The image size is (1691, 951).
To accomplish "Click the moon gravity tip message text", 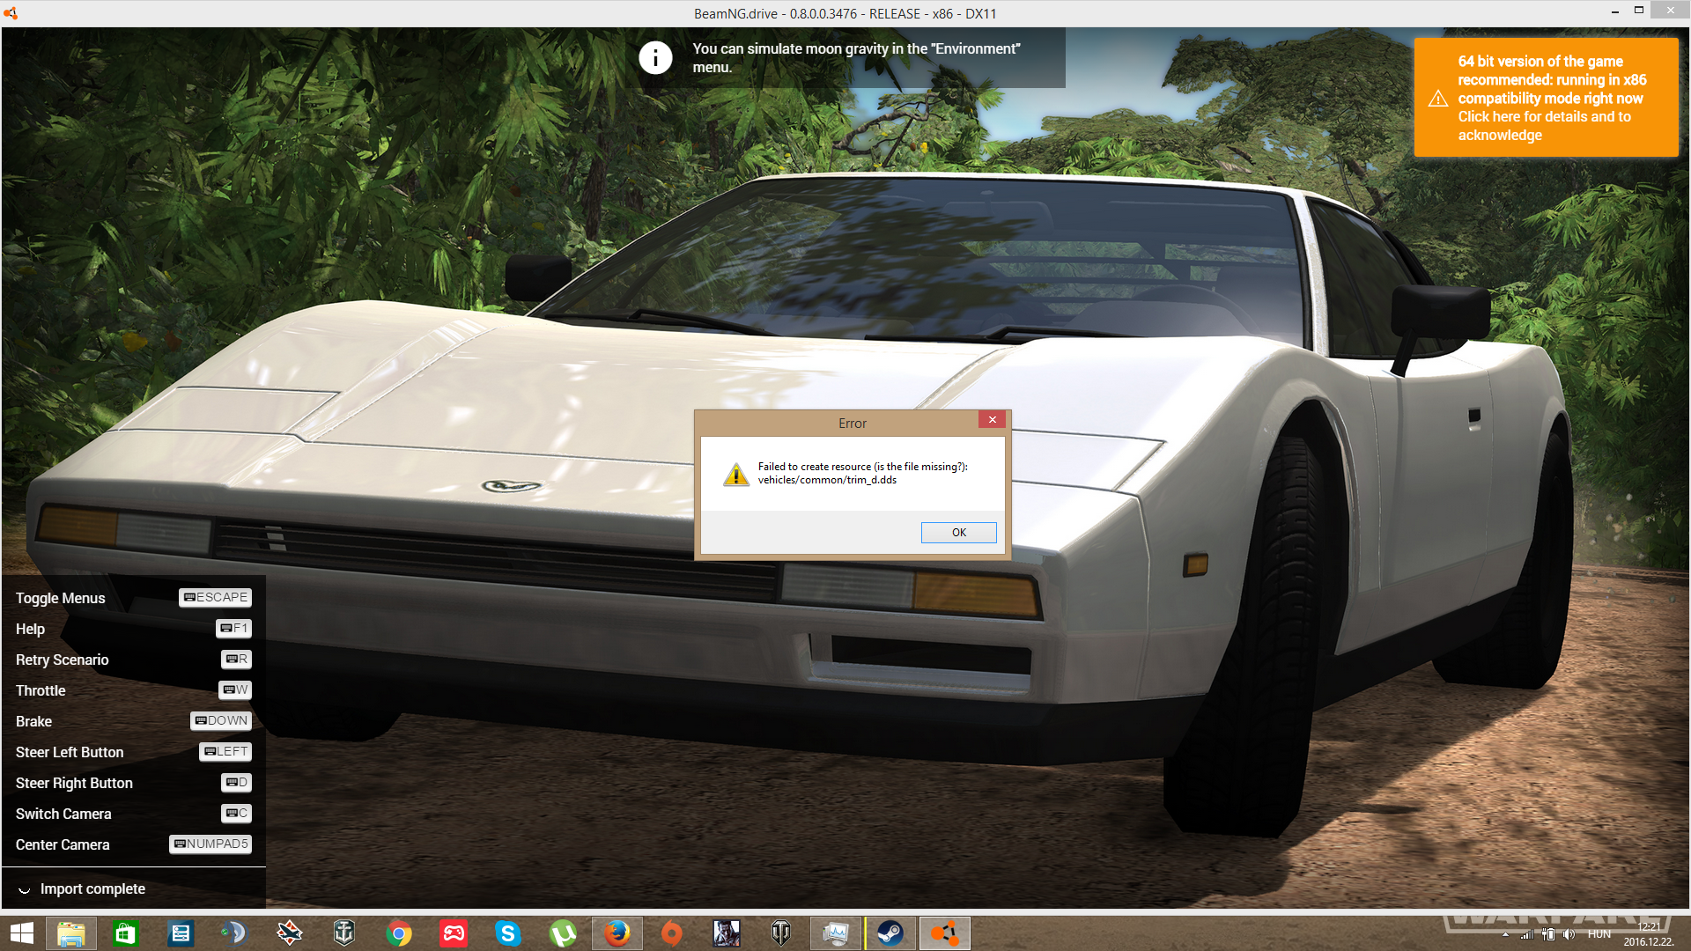I will point(856,58).
